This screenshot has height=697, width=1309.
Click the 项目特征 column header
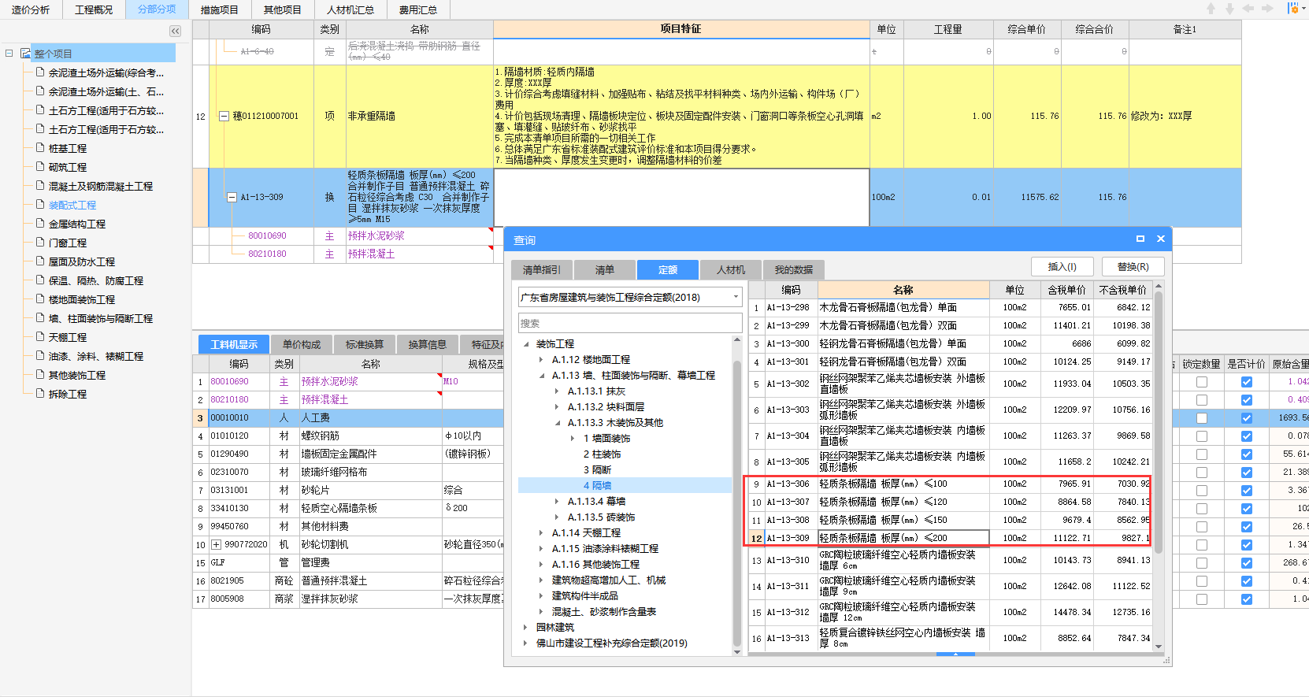point(680,29)
